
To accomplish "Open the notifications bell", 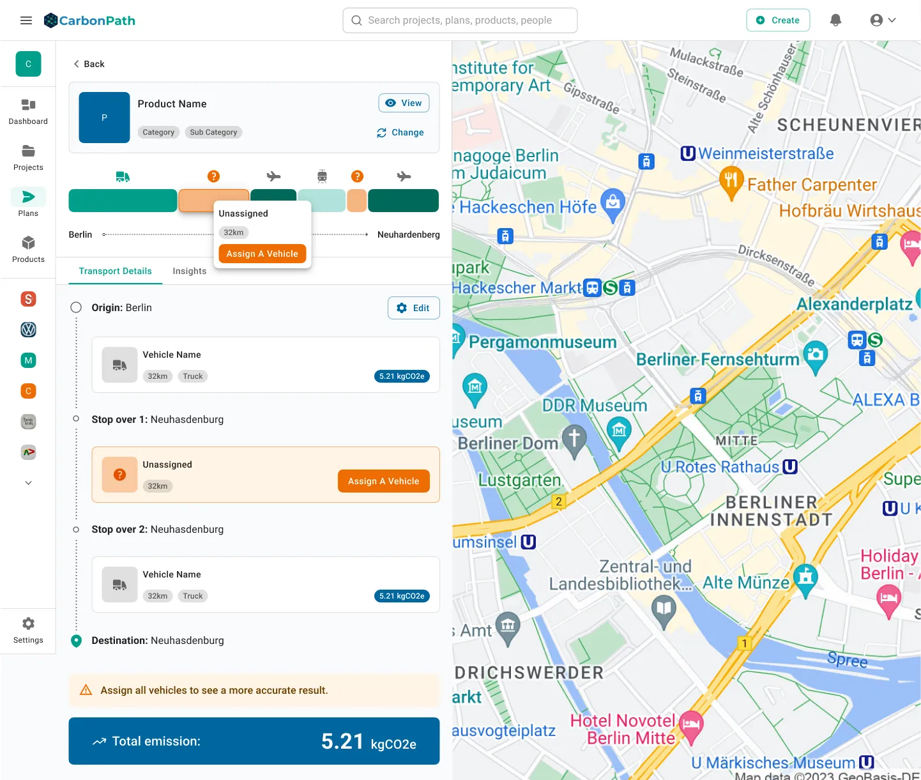I will tap(835, 20).
